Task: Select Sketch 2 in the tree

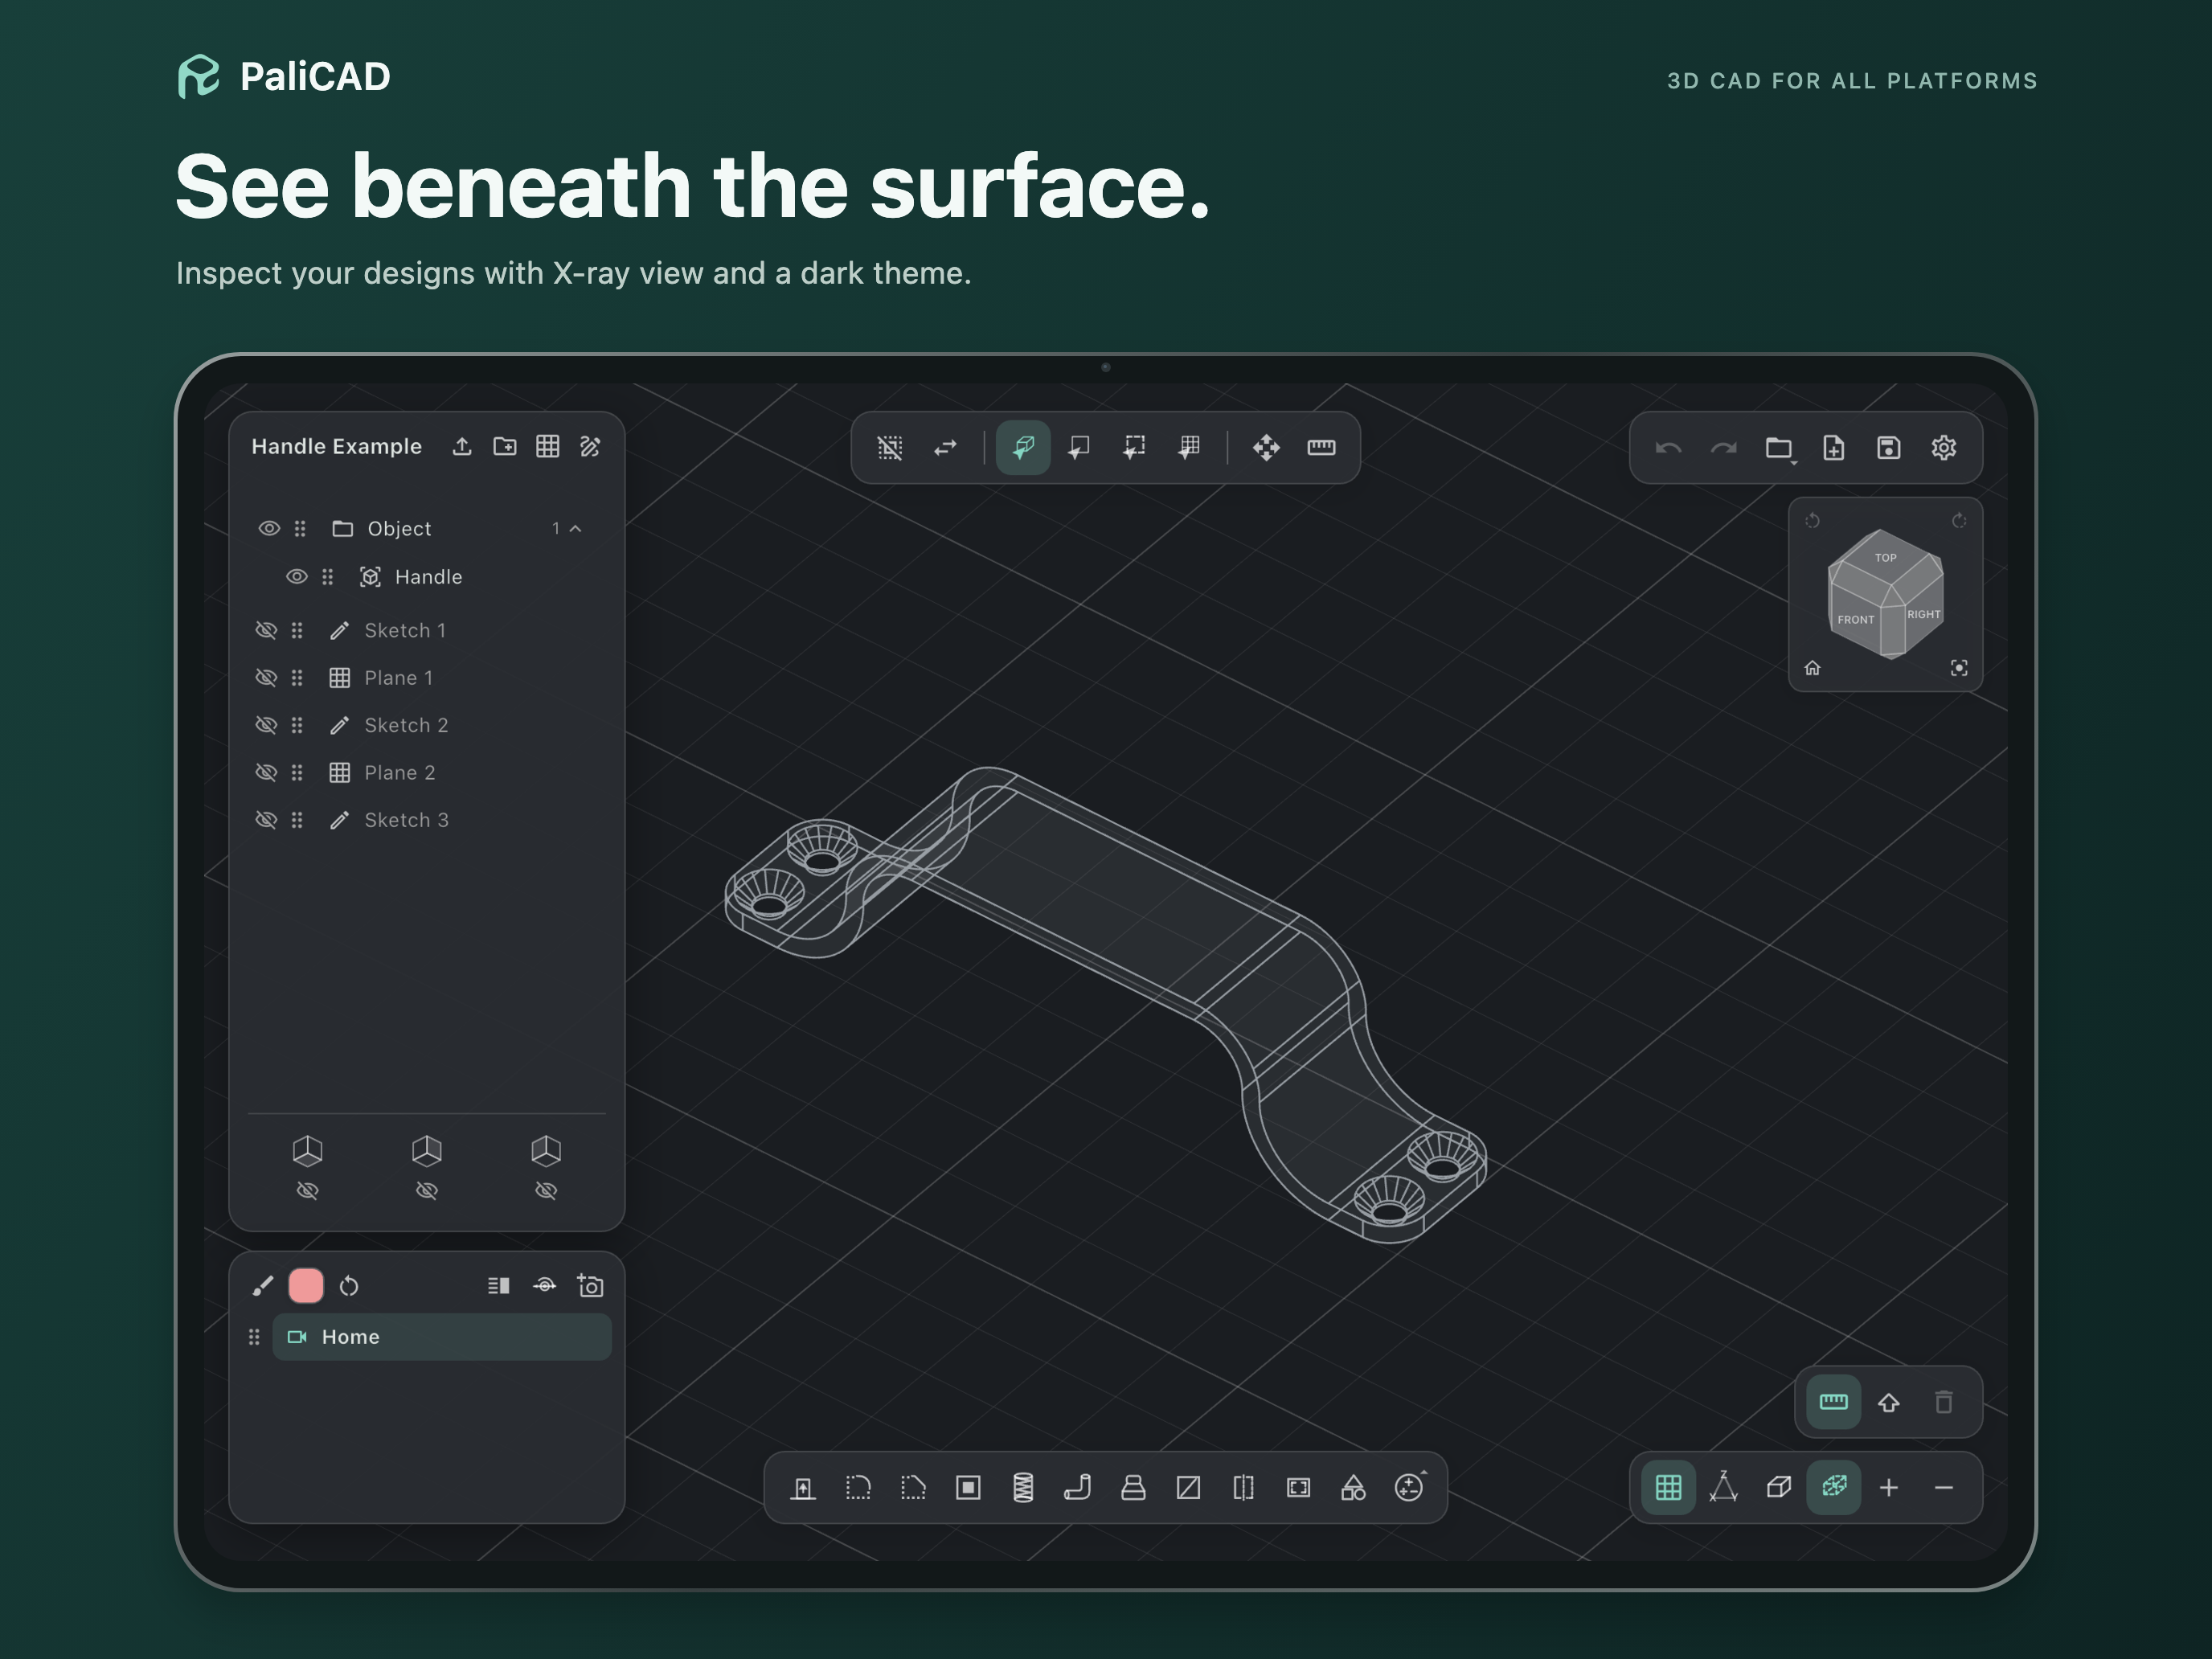Action: tap(406, 725)
